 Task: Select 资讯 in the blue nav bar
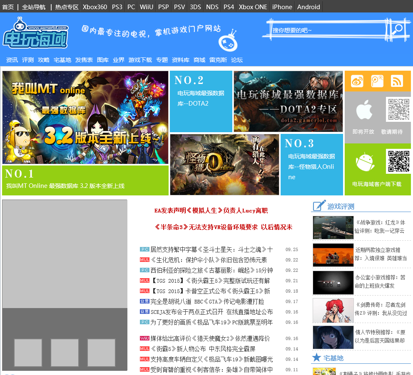click(x=12, y=60)
